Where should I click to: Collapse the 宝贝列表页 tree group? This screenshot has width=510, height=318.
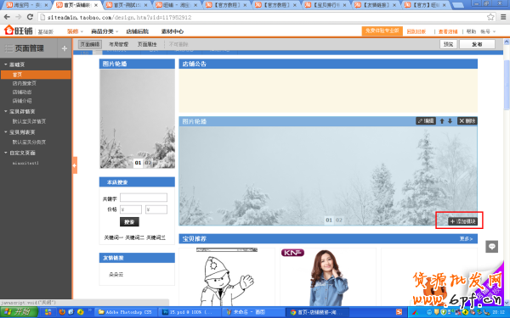(x=6, y=132)
